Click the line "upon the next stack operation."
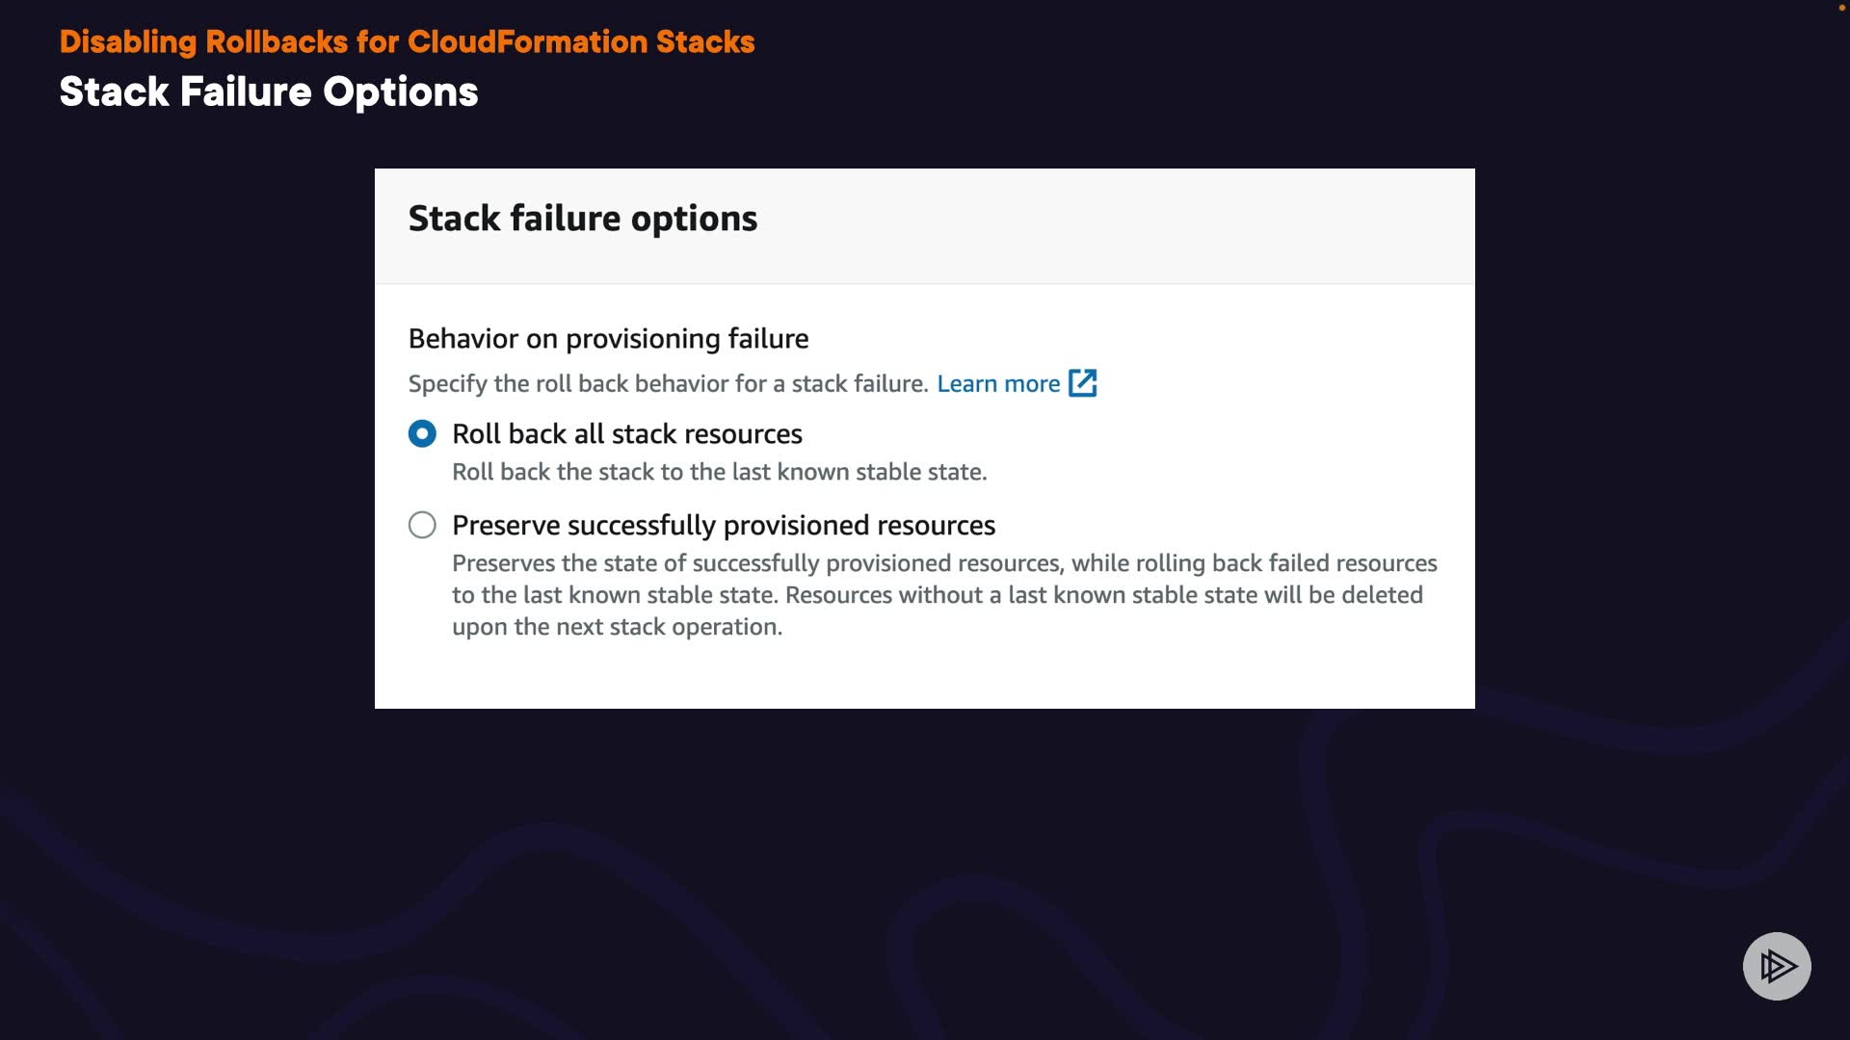 (x=617, y=627)
